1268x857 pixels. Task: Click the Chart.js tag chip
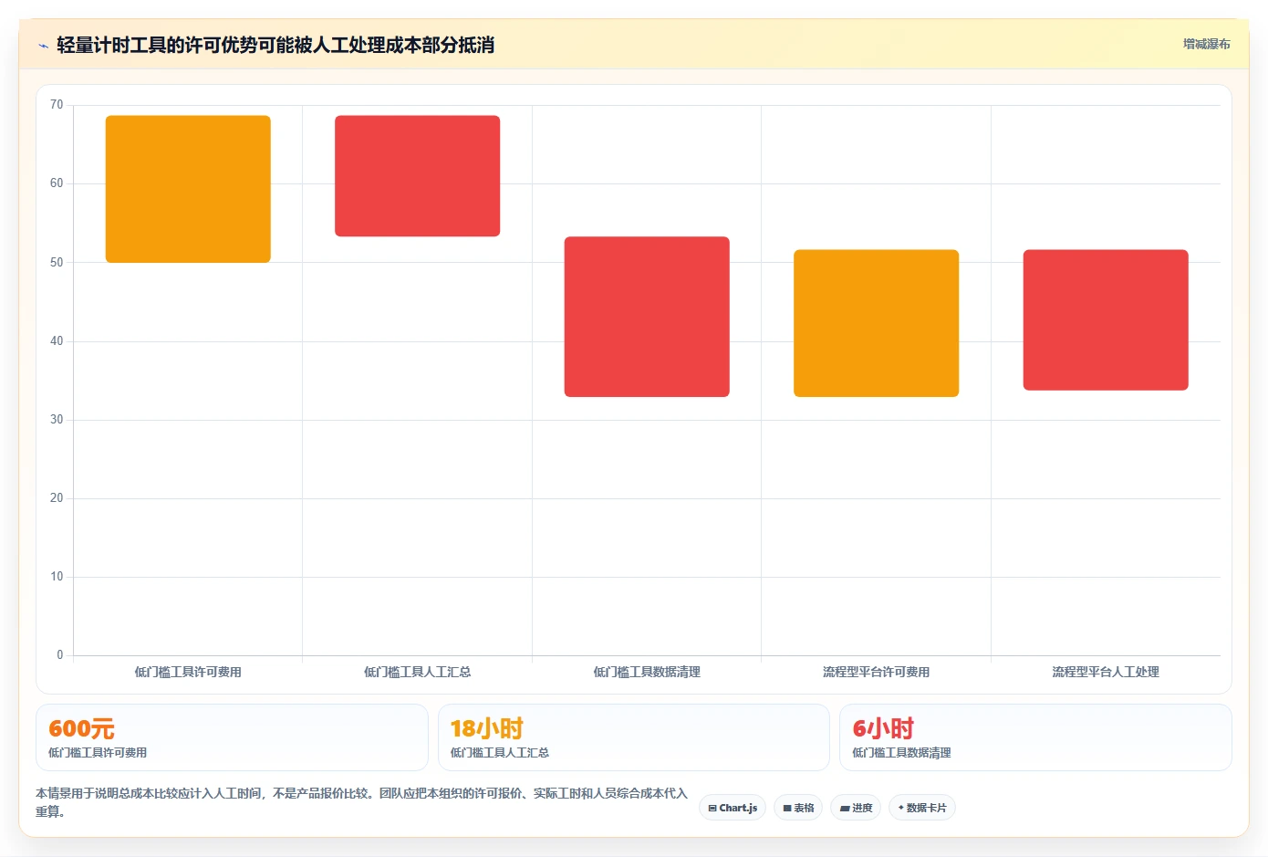click(x=733, y=808)
